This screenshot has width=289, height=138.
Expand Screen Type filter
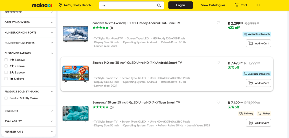click(29, 12)
